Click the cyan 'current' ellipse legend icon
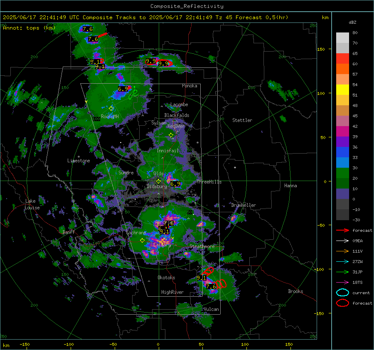This screenshot has width=374, height=350. pyautogui.click(x=342, y=293)
